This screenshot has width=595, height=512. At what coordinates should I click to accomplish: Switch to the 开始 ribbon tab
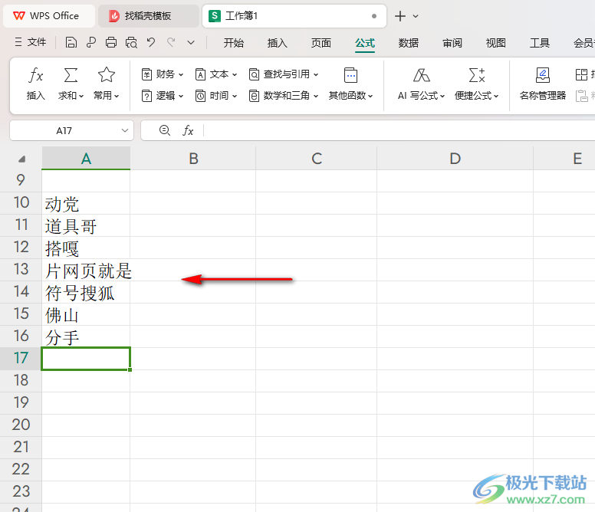point(233,43)
